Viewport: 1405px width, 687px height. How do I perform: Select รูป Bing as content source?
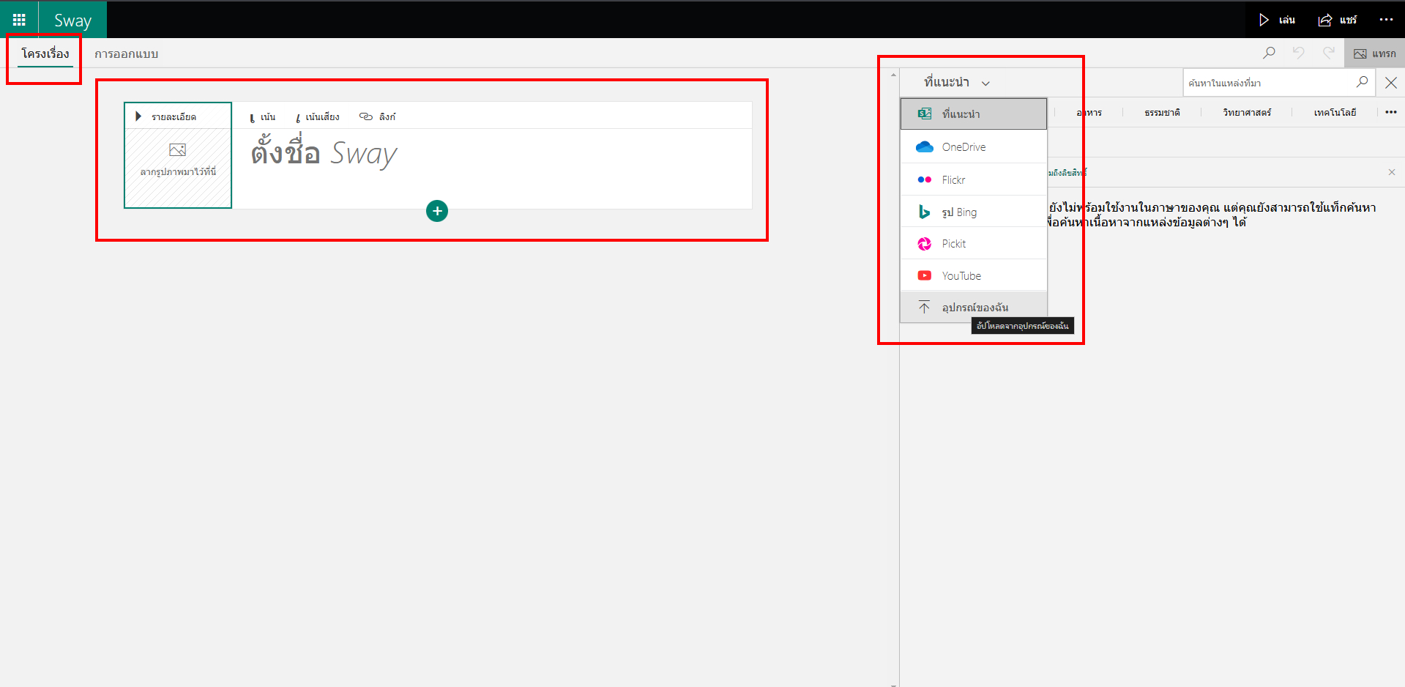tap(974, 212)
